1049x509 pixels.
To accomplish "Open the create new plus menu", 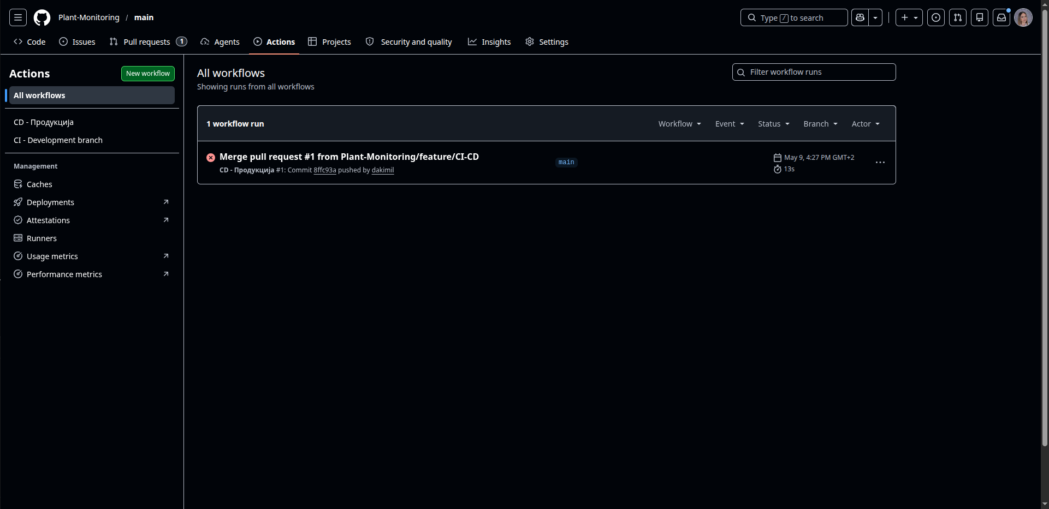I will (909, 17).
